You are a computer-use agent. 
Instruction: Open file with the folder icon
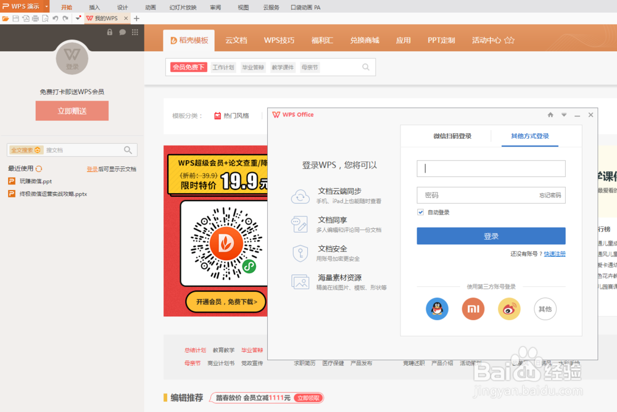(6, 19)
